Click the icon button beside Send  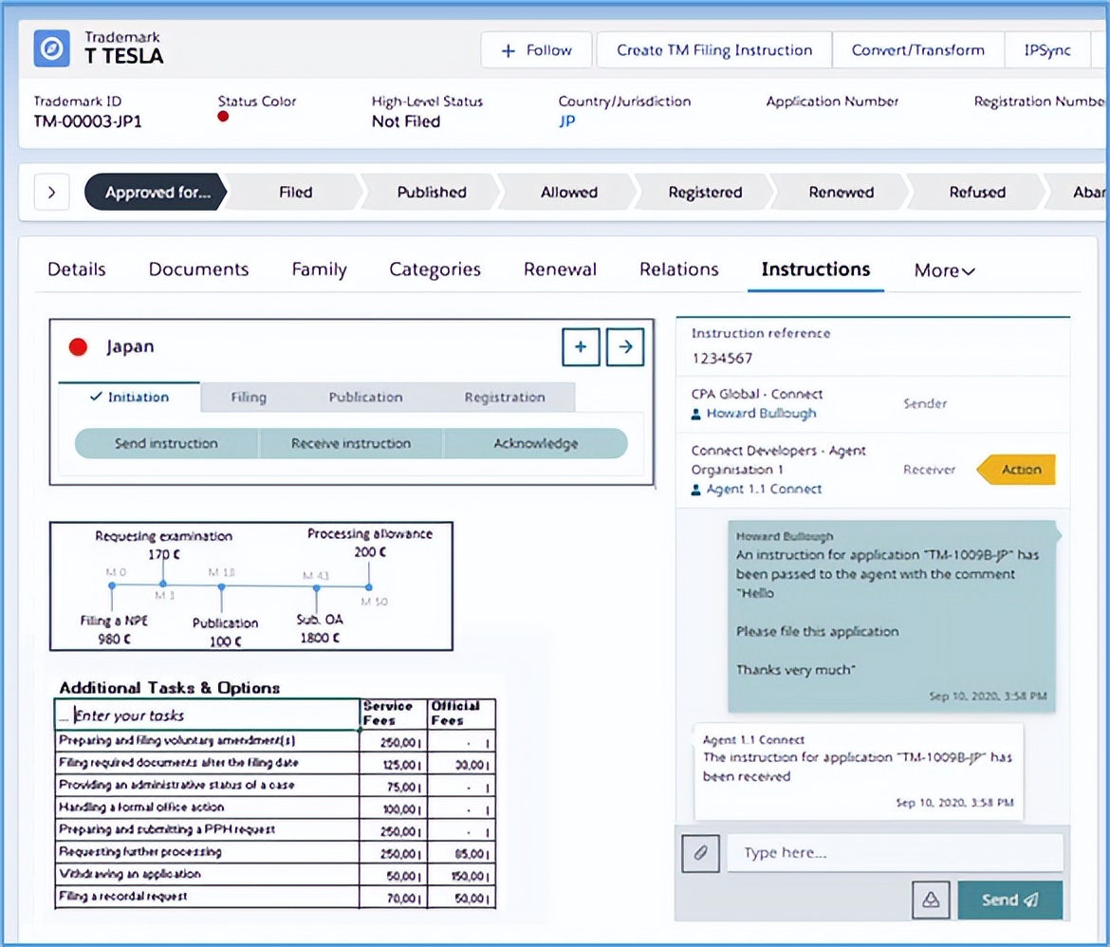(x=931, y=900)
